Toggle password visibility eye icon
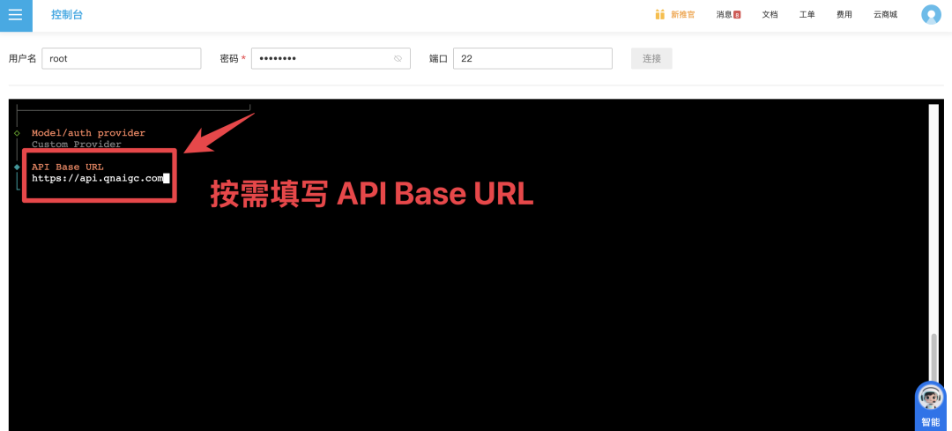The height and width of the screenshot is (431, 952). (x=398, y=59)
